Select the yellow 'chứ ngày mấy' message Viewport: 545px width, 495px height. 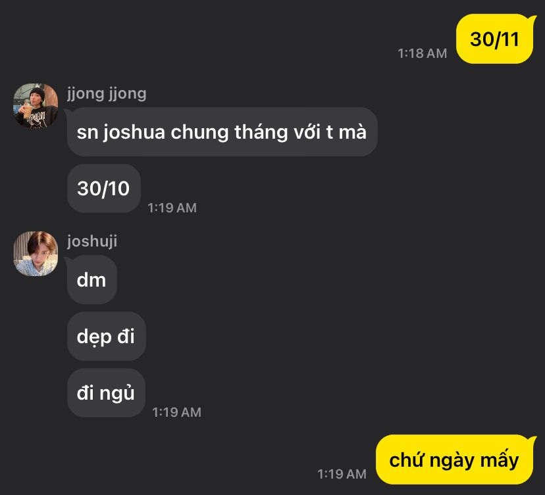tap(455, 460)
